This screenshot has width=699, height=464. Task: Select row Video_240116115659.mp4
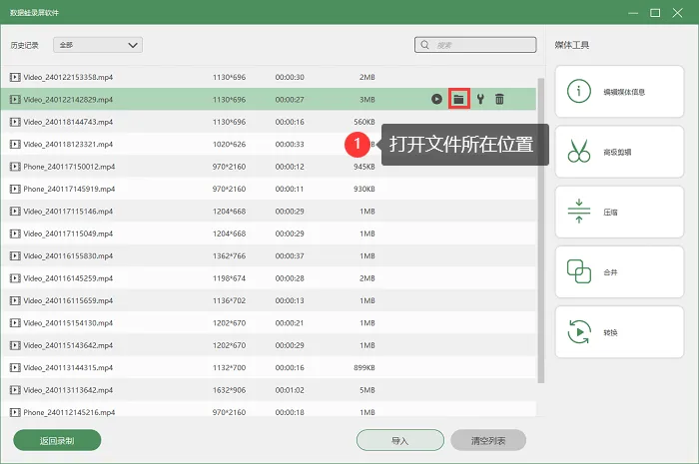(x=269, y=300)
